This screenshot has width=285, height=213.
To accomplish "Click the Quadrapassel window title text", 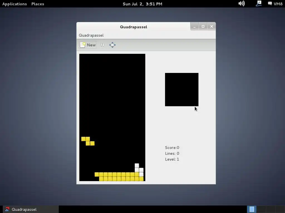I will coord(133,27).
